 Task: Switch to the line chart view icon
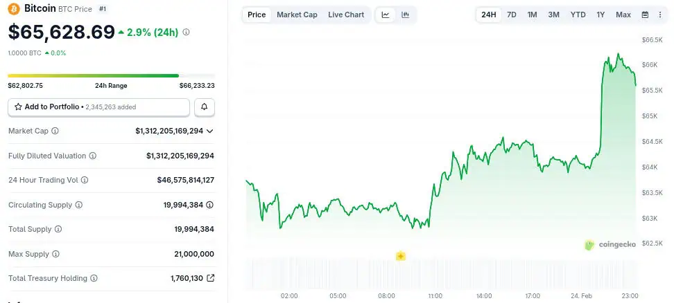(x=386, y=15)
